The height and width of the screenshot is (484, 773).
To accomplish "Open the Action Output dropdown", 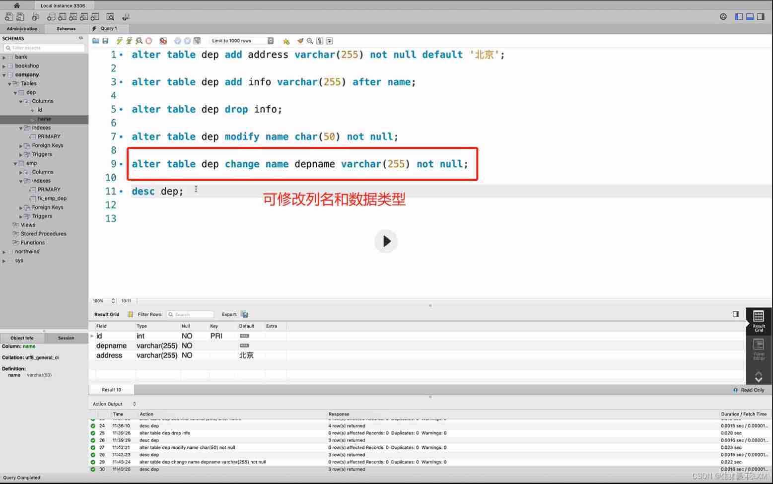I will (x=115, y=404).
